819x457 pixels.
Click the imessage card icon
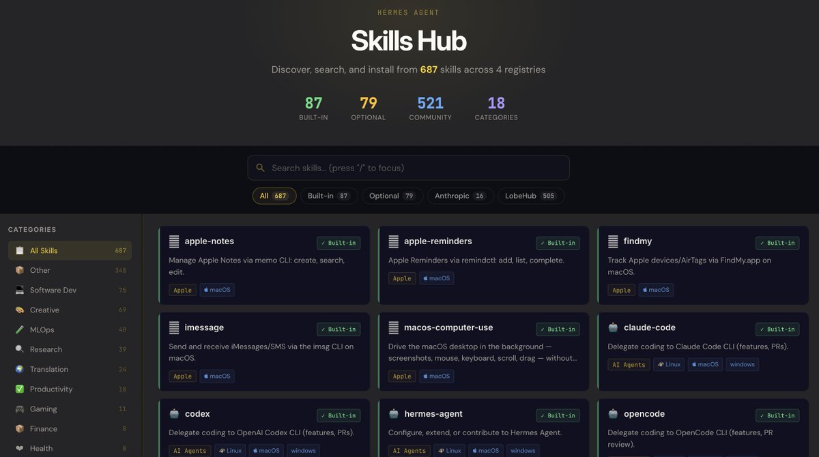[x=174, y=327]
